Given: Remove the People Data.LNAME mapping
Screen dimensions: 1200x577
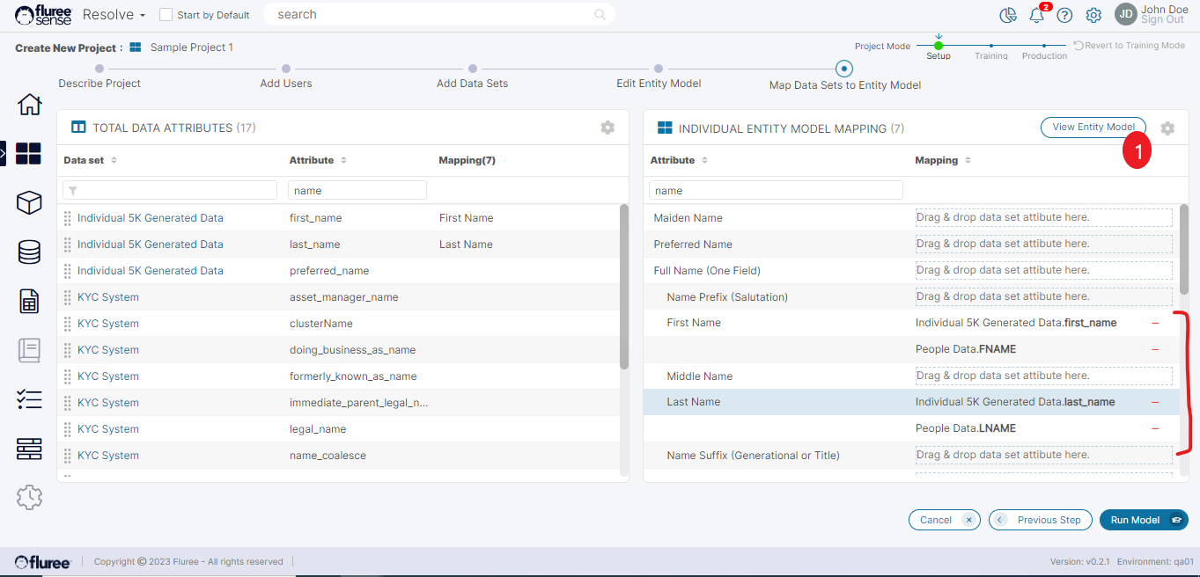Looking at the screenshot, I should coord(1155,428).
